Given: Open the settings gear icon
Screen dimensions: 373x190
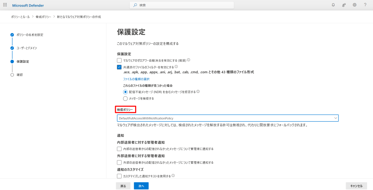Looking at the screenshot, I should tap(354, 5).
